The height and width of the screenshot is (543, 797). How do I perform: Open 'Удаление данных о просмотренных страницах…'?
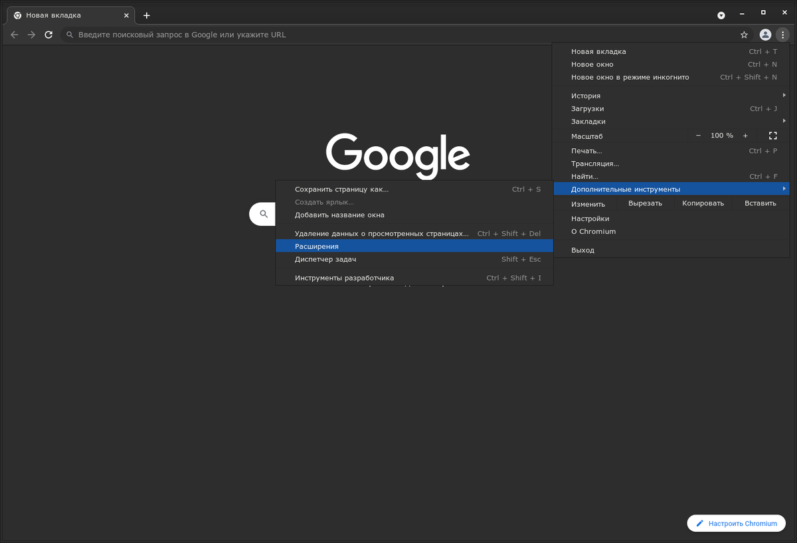pyautogui.click(x=414, y=233)
